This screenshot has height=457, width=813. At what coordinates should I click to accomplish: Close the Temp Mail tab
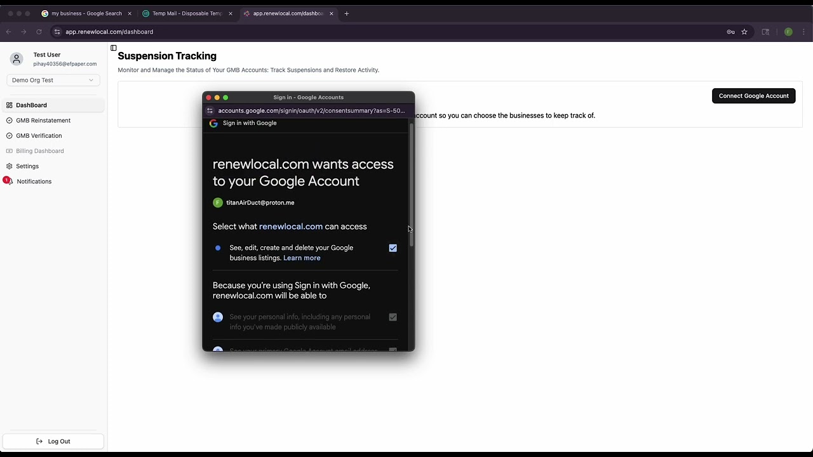231,13
